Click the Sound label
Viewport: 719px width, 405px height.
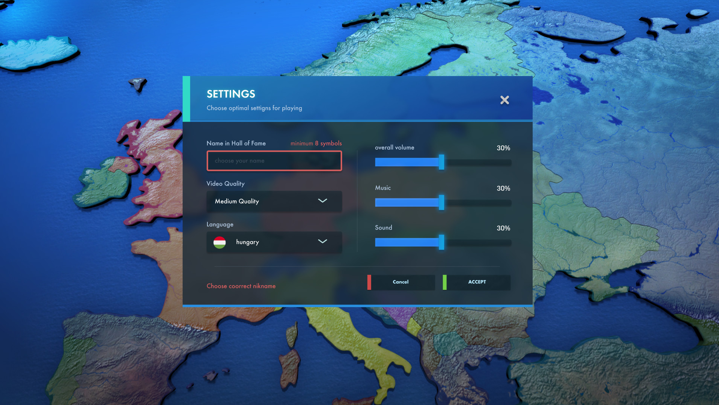click(x=383, y=227)
